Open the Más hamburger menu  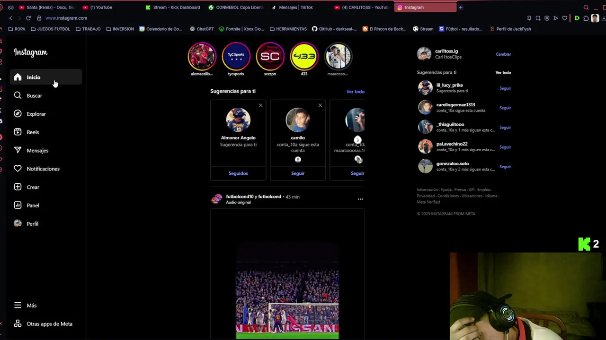tap(18, 306)
